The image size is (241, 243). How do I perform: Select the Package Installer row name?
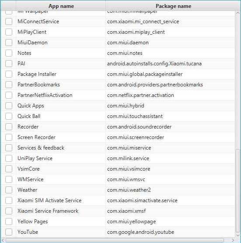coord(37,74)
